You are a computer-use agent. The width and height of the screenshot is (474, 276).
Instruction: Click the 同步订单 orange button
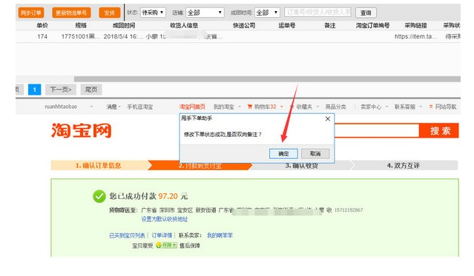(31, 13)
